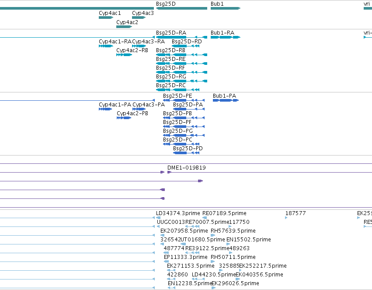
Task: Click the Bsg25D-RB transcript
Action: pos(181,55)
